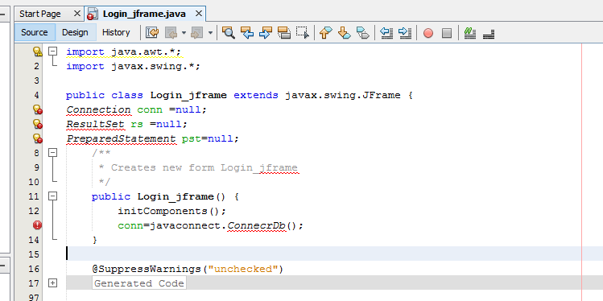Click the Connection type name
603x301 pixels.
click(98, 109)
